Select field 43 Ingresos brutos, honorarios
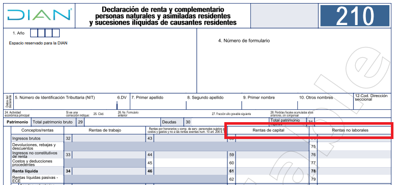 pyautogui.click(x=191, y=138)
